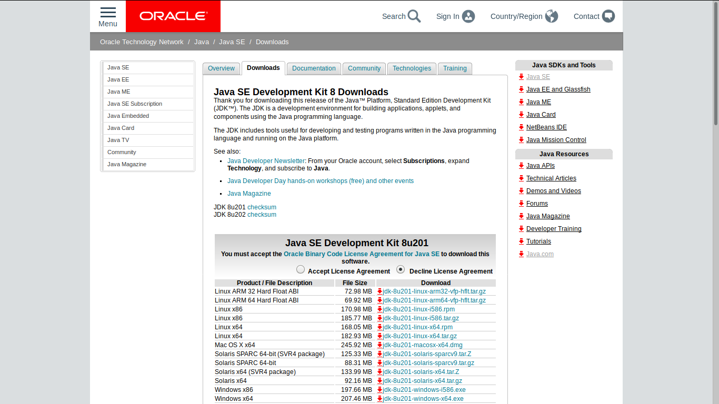Viewport: 719px width, 404px height.
Task: Click red arrow icon beside Technical Articles
Action: point(521,178)
